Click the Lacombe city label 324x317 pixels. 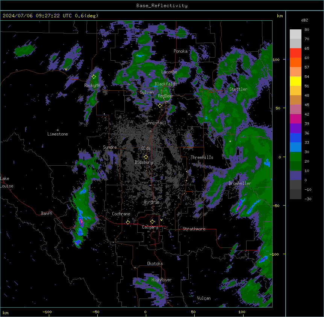tap(169, 72)
